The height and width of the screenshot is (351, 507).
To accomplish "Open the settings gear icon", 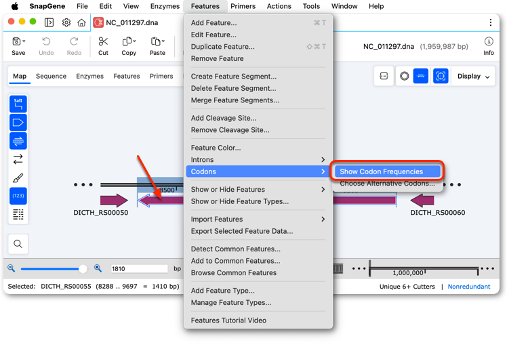I will 66,22.
